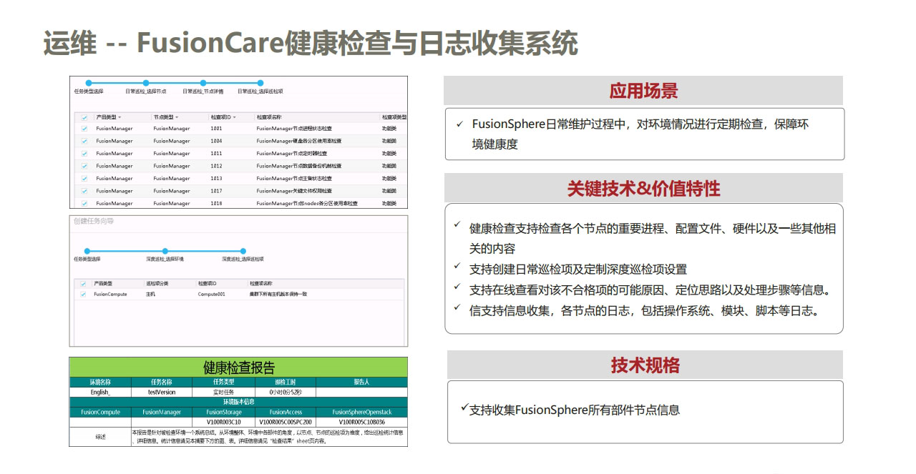The height and width of the screenshot is (474, 916).
Task: Uncheck the row with check ID 1001
Action: click(x=84, y=129)
